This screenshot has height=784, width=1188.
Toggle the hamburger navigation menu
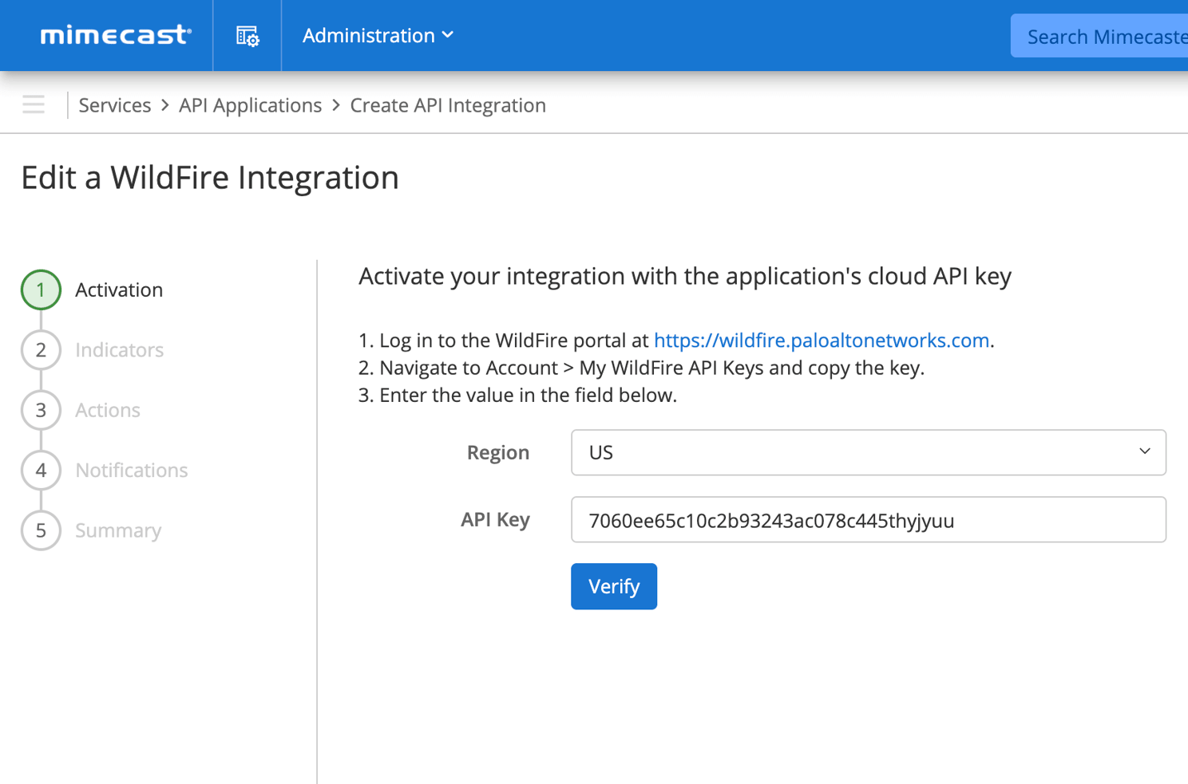[34, 104]
